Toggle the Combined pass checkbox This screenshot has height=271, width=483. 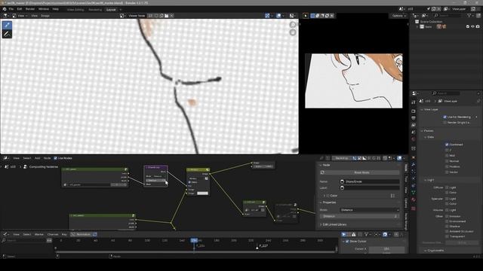click(x=447, y=145)
